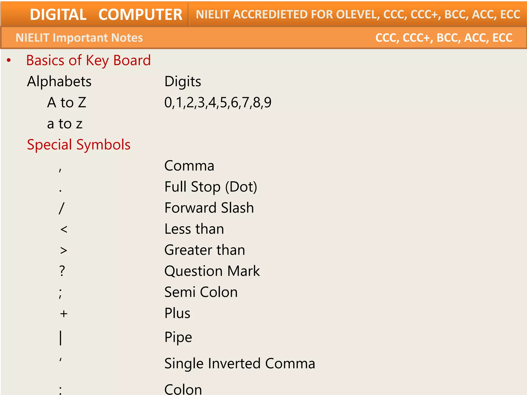
Task: Click the red bullet point icon
Action: click(x=9, y=61)
